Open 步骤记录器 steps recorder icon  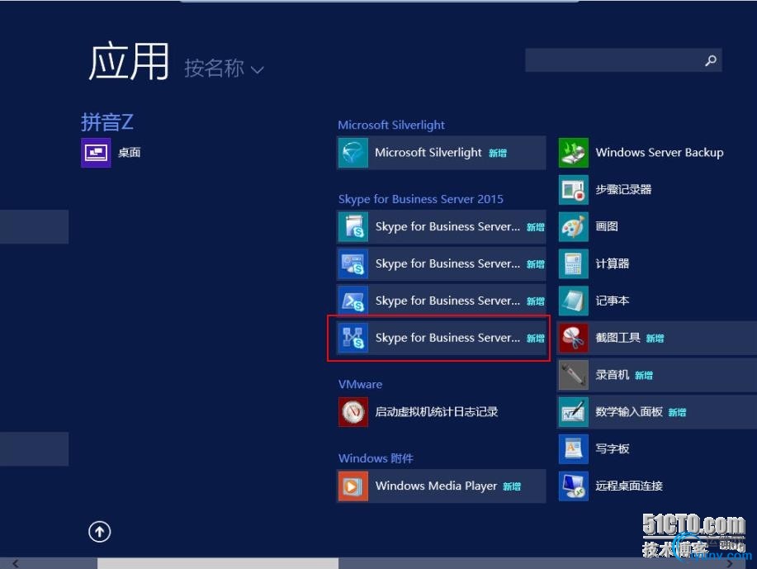[574, 190]
